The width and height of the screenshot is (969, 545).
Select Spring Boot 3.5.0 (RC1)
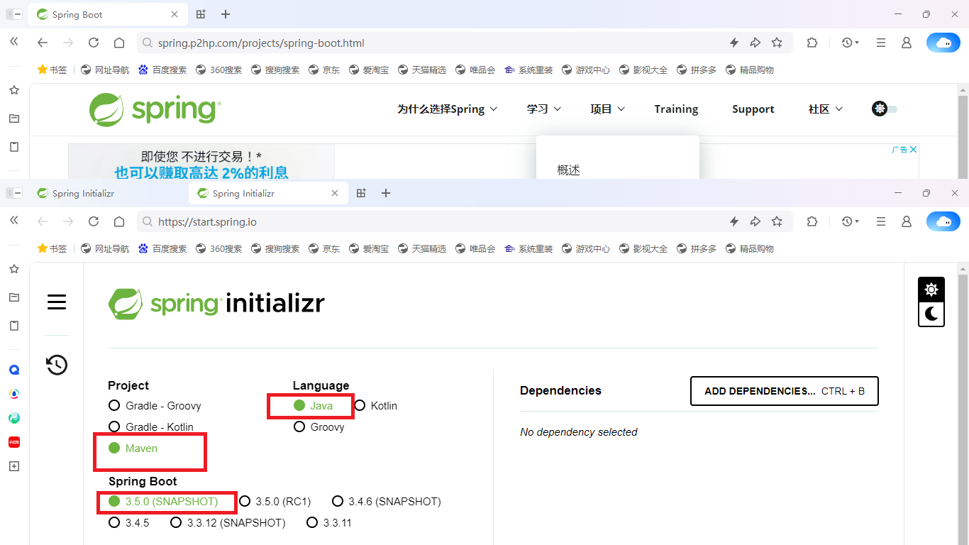coord(275,502)
